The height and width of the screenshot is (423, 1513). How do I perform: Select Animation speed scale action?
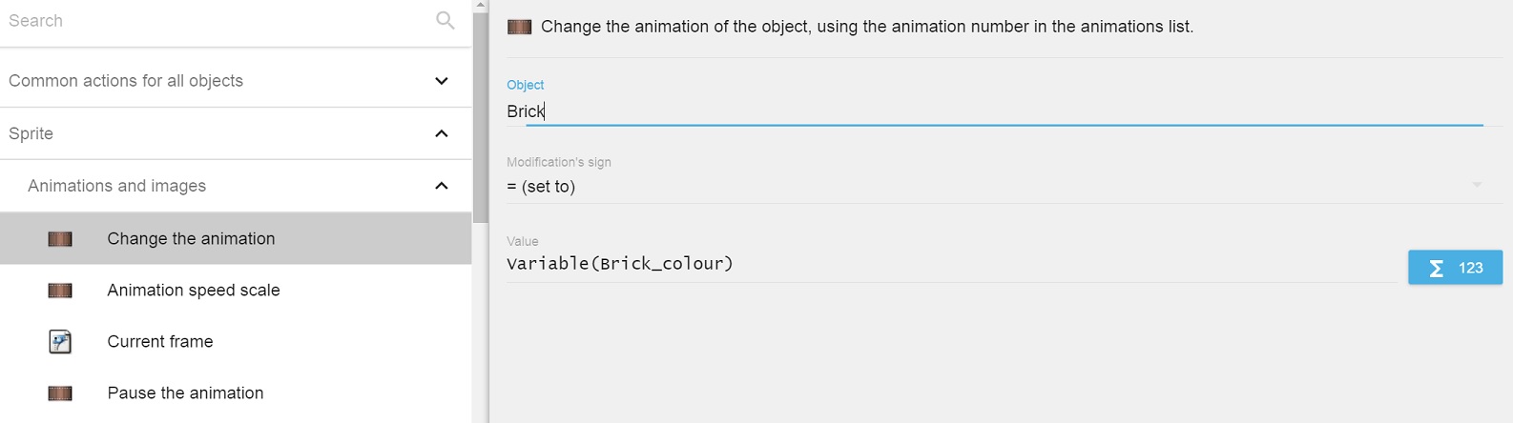coord(194,291)
